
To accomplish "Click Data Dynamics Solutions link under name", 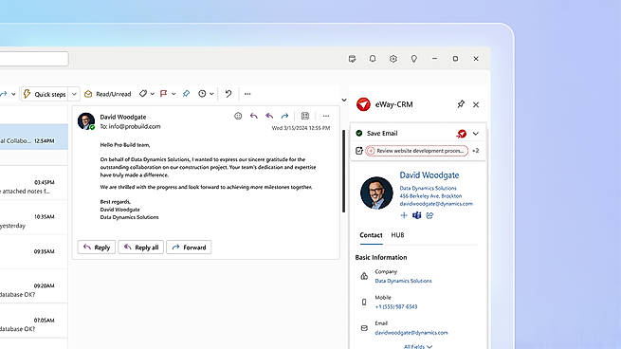I will [428, 188].
